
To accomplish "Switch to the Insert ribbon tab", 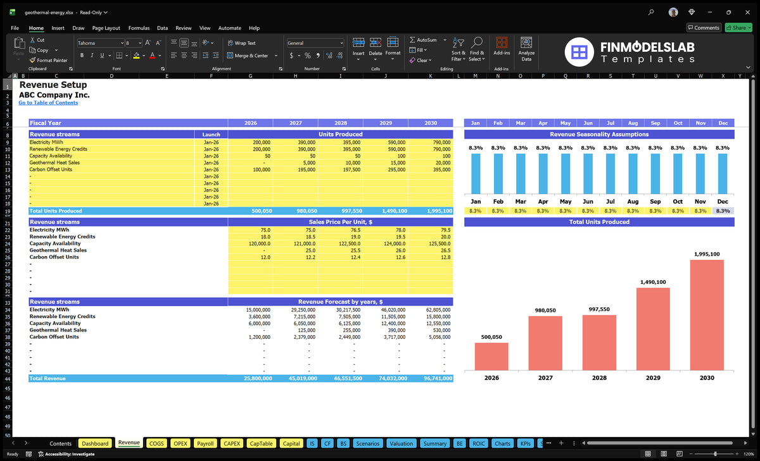I will pos(58,28).
